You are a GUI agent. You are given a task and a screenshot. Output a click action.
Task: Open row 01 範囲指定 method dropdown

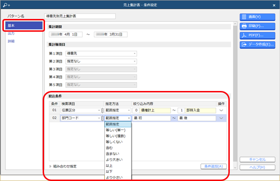pos(117,110)
